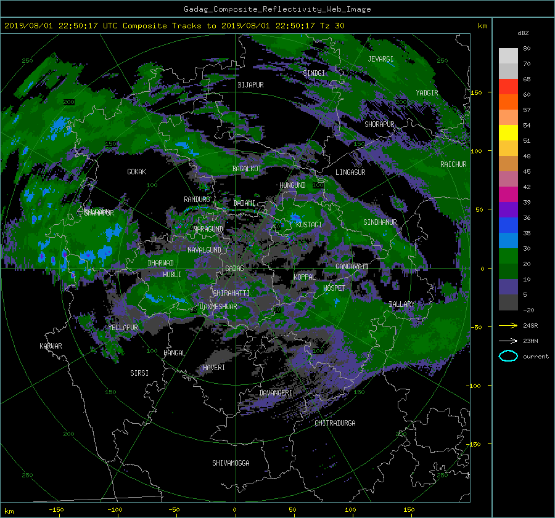The height and width of the screenshot is (518, 555).
Task: Click the GADAG radar center label
Action: coord(234,269)
